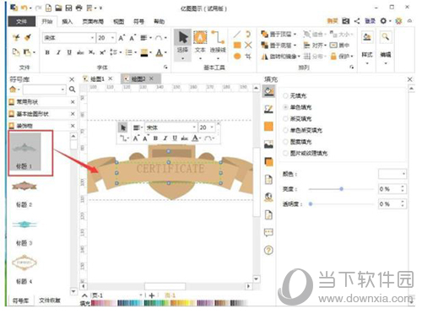This screenshot has height=314, width=422.
Task: Click 购买 purchase link
Action: [x=333, y=21]
